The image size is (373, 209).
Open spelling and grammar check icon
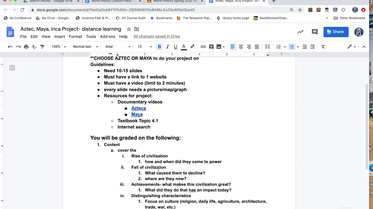[x=34, y=46]
